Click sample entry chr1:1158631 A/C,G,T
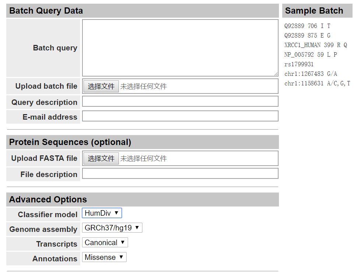 click(x=317, y=84)
